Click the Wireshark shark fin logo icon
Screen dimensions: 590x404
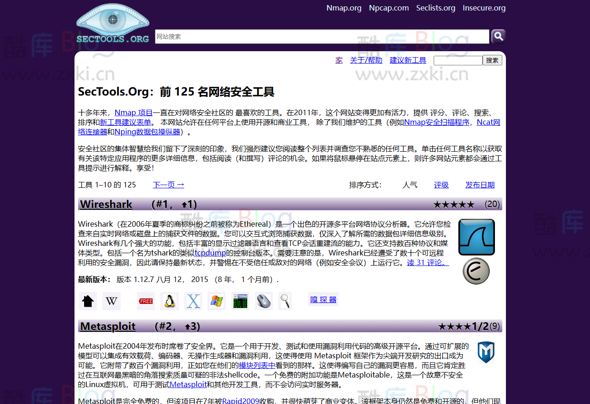[476, 237]
